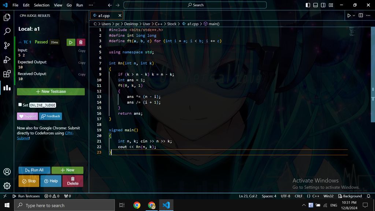Image resolution: width=375 pixels, height=211 pixels.
Task: Run test case TC 1 with green play button
Action: point(71,42)
